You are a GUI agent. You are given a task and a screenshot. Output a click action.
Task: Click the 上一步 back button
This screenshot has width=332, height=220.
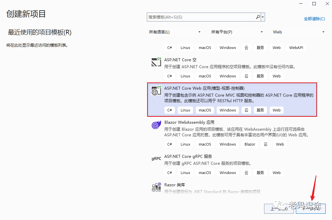point(279,209)
